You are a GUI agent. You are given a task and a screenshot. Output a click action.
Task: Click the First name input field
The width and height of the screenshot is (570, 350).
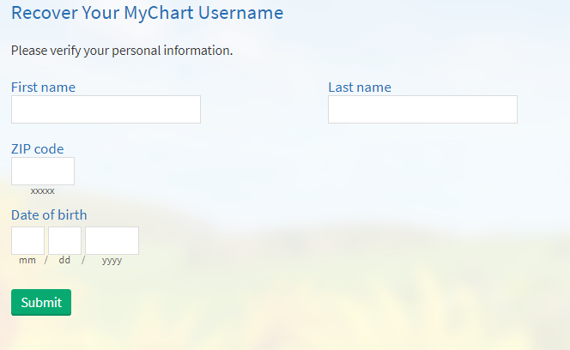pos(106,110)
